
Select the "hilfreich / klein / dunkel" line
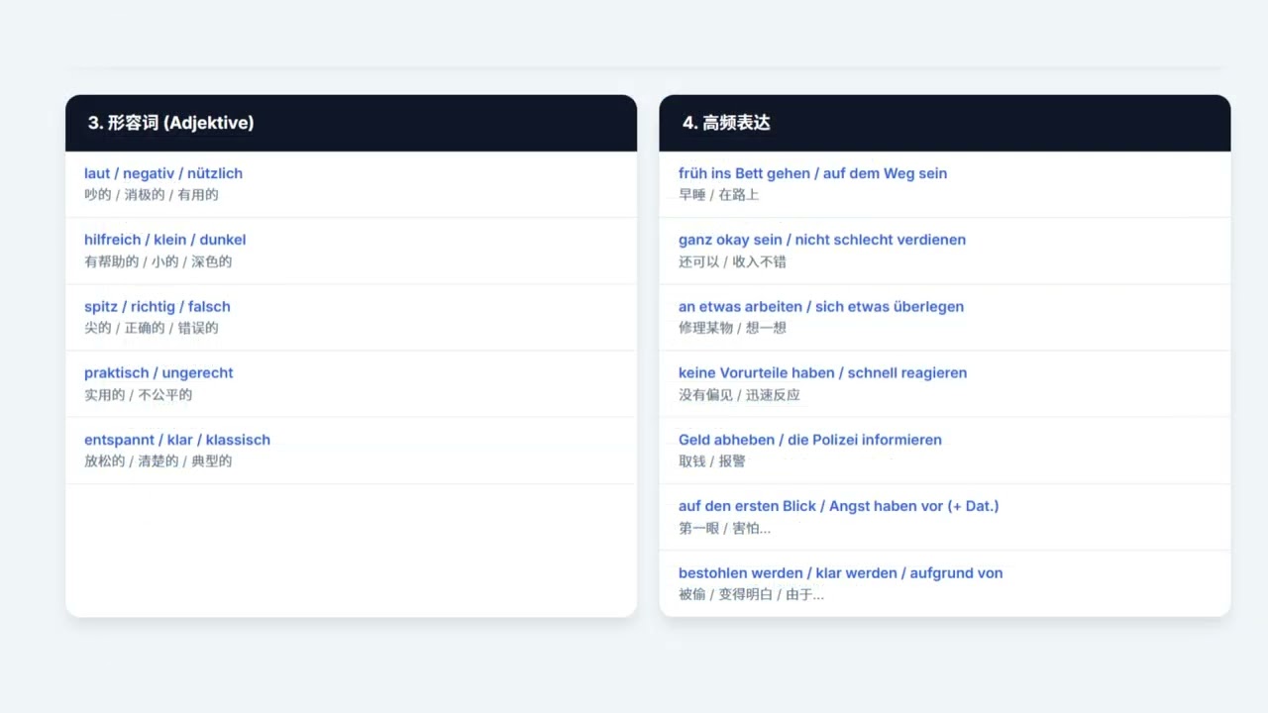tap(165, 240)
